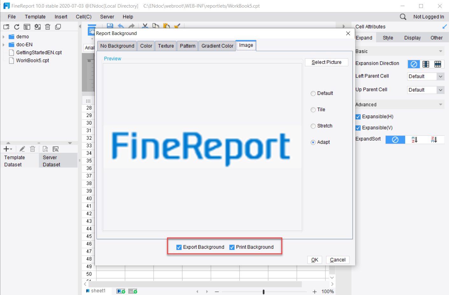This screenshot has width=449, height=295.
Task: Refresh the template directory list
Action: (x=16, y=27)
